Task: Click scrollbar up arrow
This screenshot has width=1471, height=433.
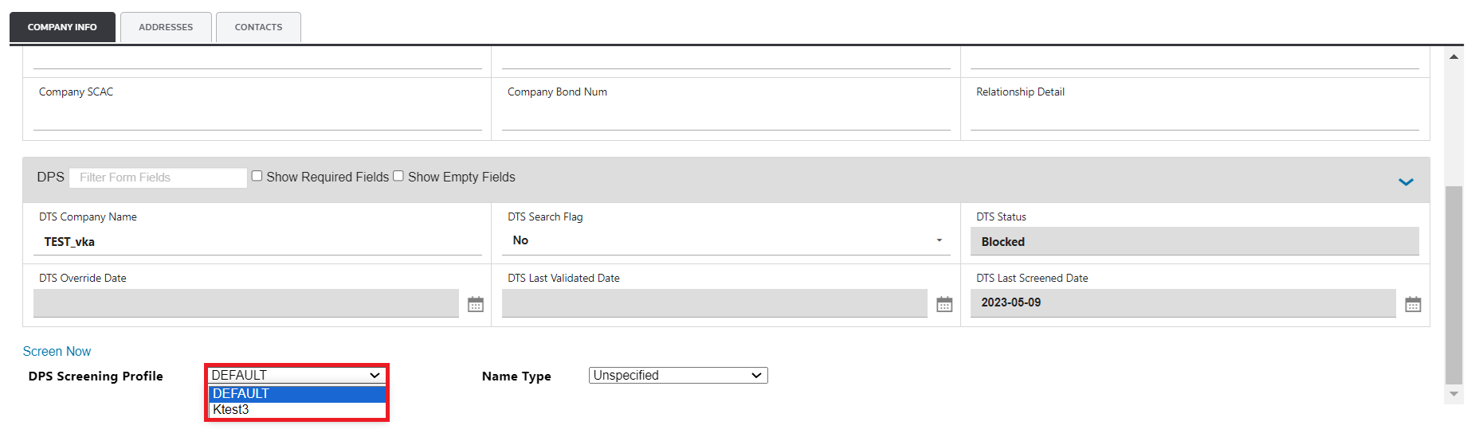Action: click(1454, 57)
